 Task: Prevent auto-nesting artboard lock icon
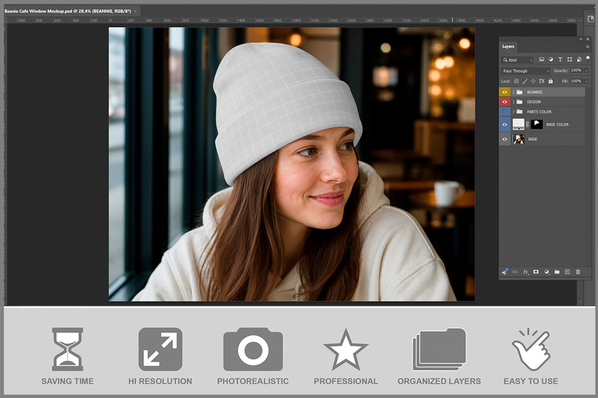coord(542,81)
